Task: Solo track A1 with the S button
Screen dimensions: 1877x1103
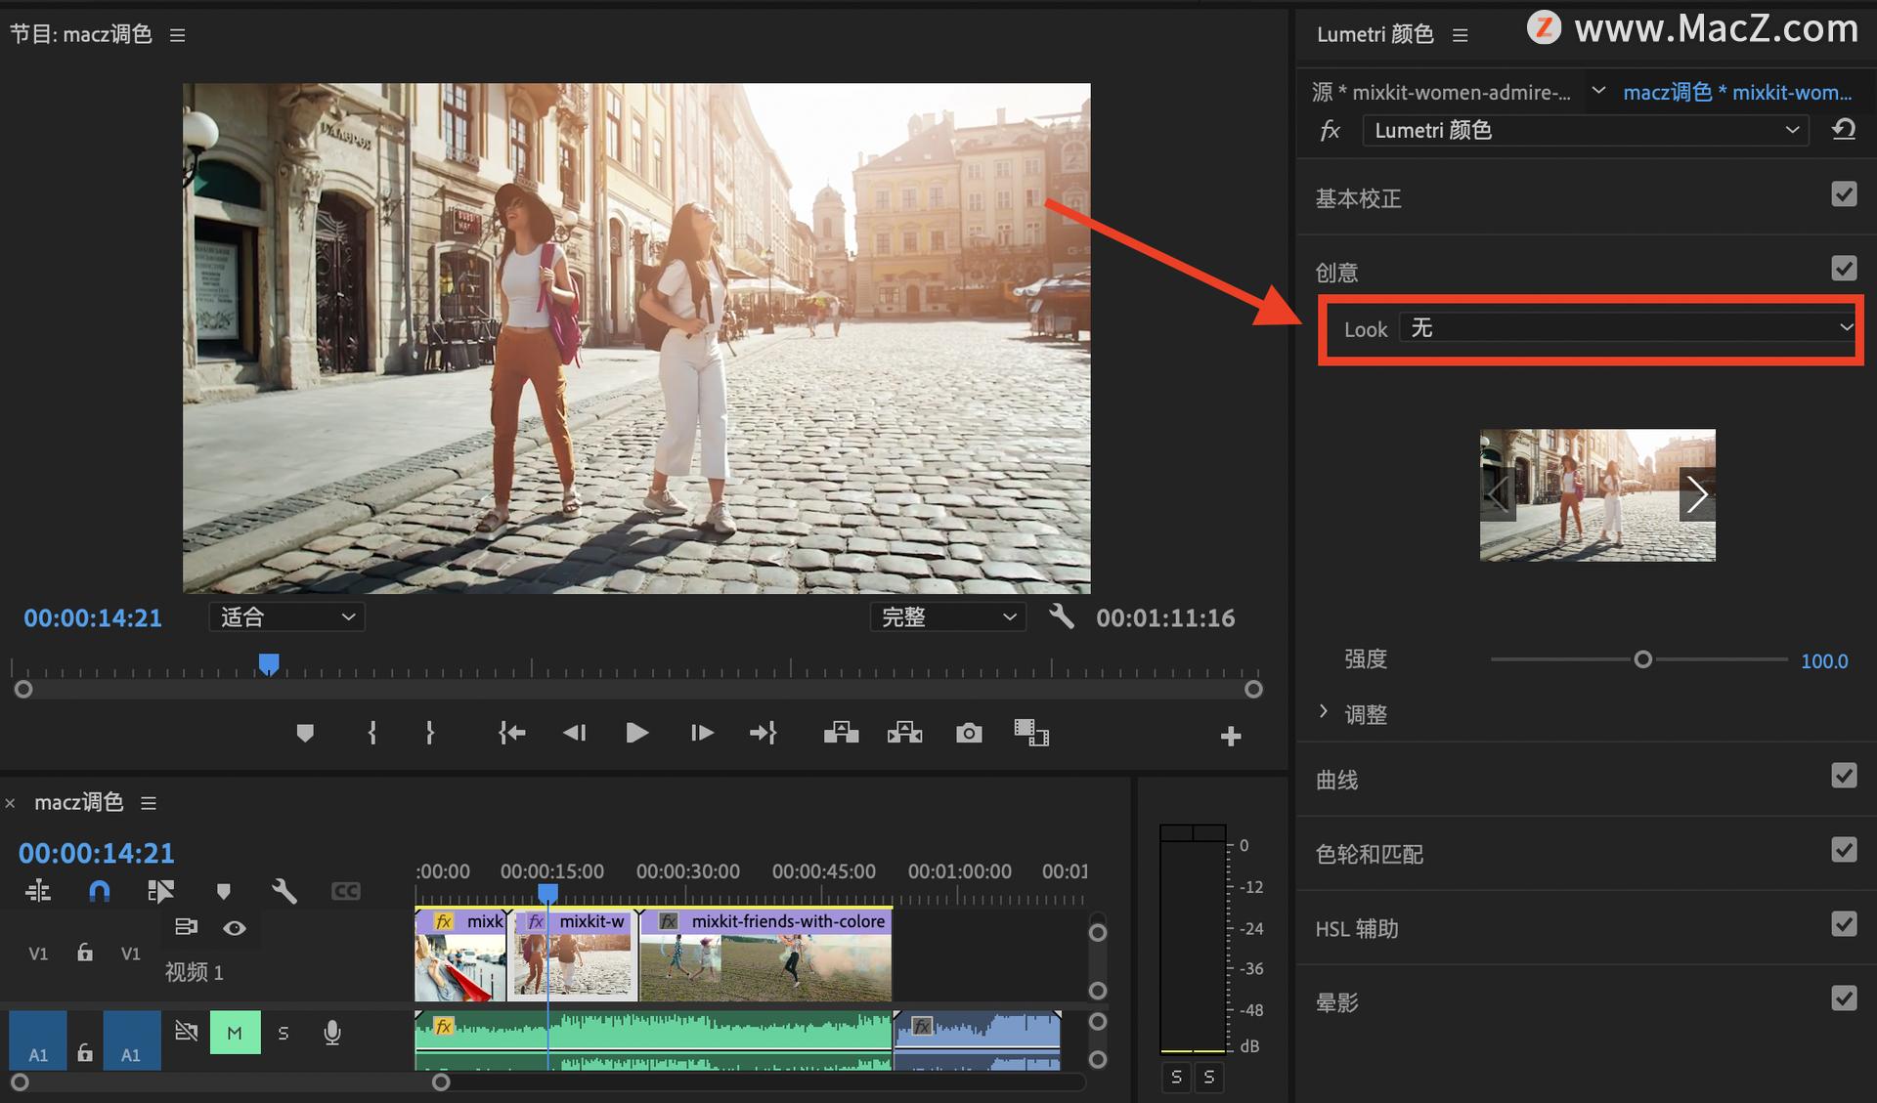Action: [284, 1033]
